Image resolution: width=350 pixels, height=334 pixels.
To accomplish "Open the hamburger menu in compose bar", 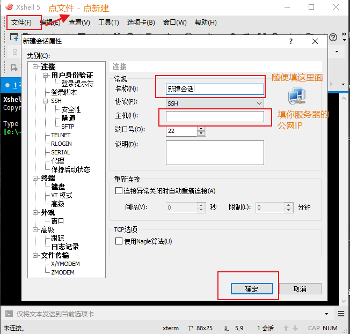I will click(341, 314).
